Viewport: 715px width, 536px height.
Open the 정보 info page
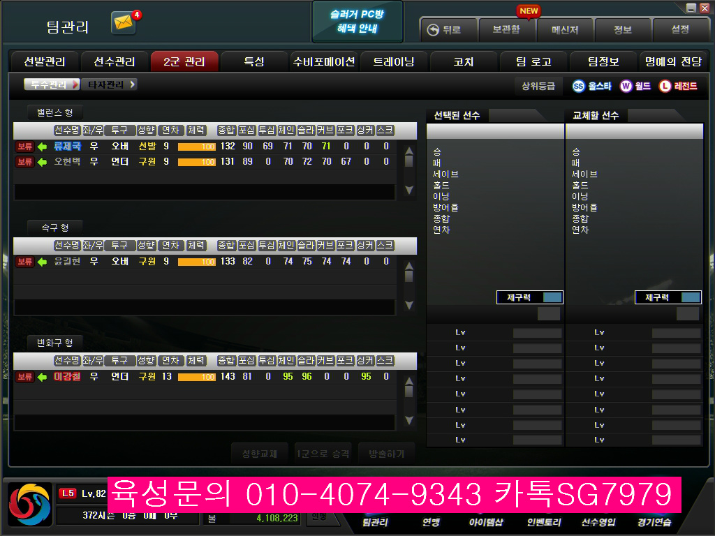622,30
